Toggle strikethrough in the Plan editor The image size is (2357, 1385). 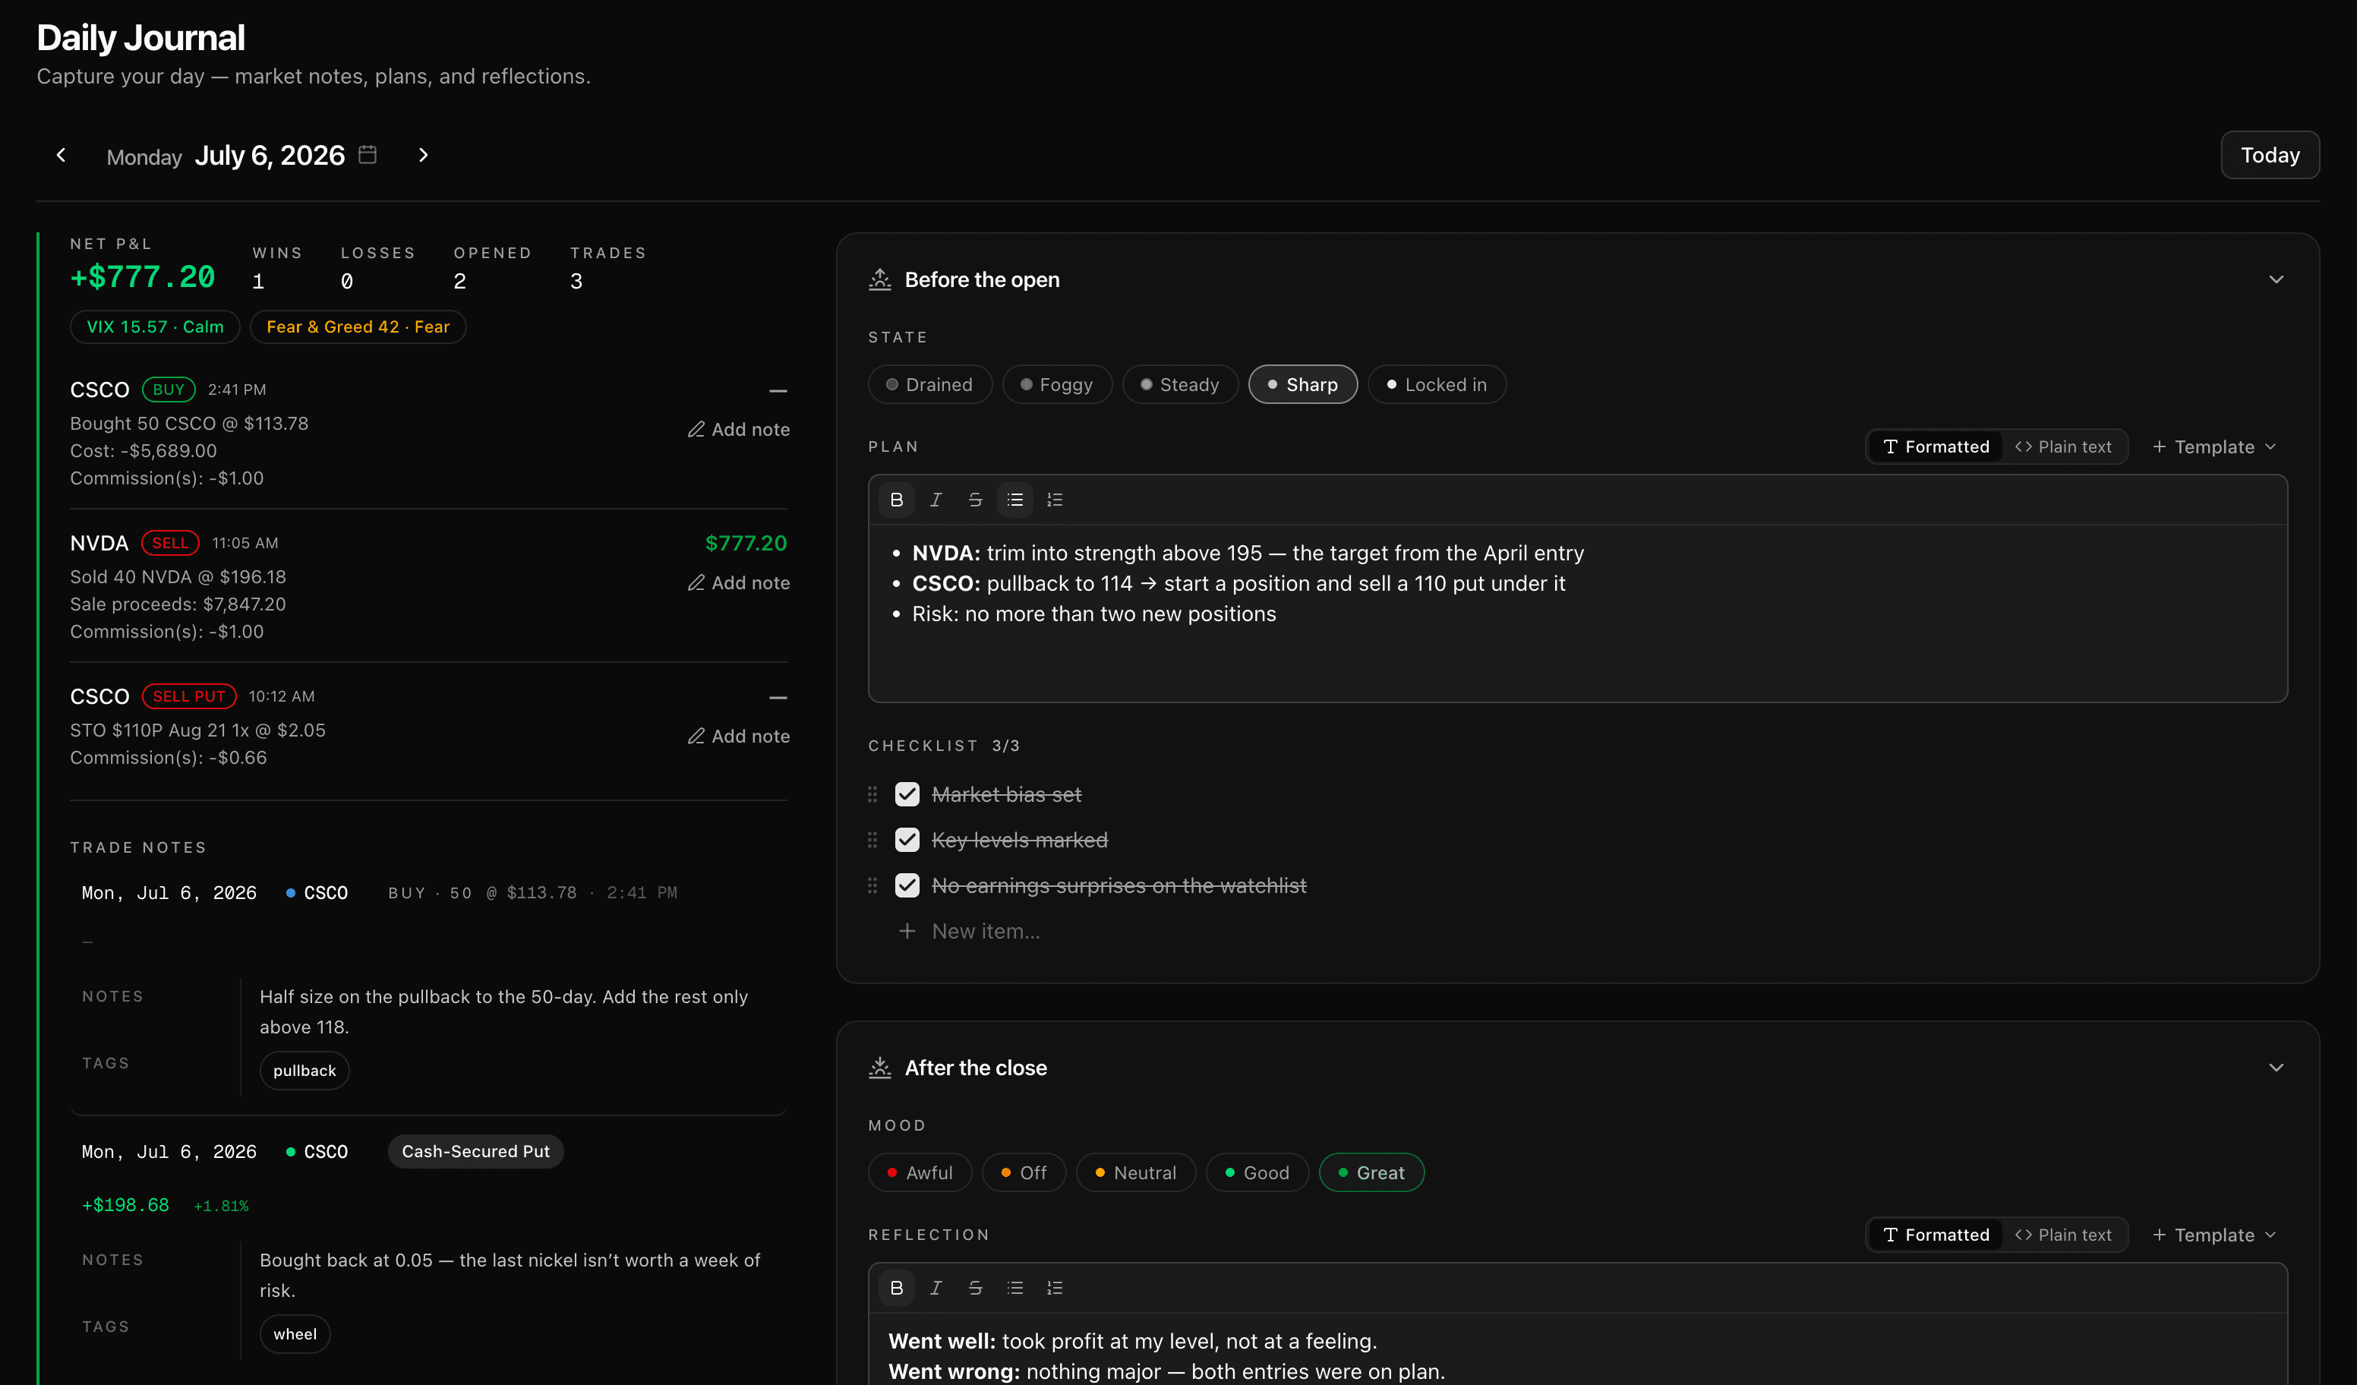point(976,500)
